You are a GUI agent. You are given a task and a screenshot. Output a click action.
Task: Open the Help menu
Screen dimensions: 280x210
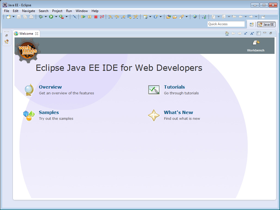point(95,11)
